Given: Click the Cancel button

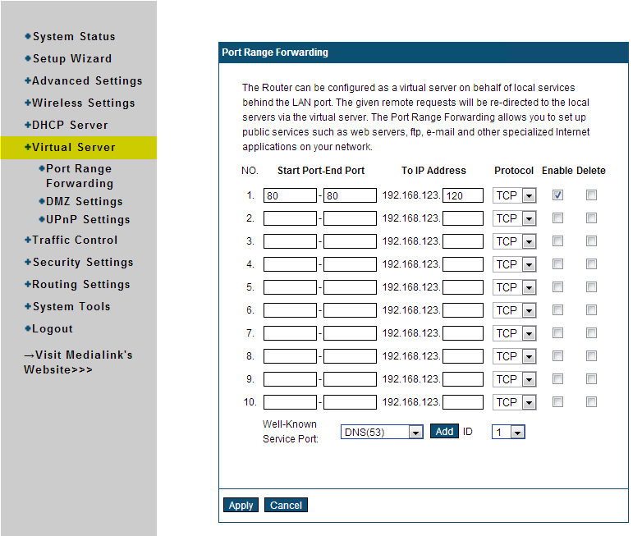Looking at the screenshot, I should pos(286,506).
